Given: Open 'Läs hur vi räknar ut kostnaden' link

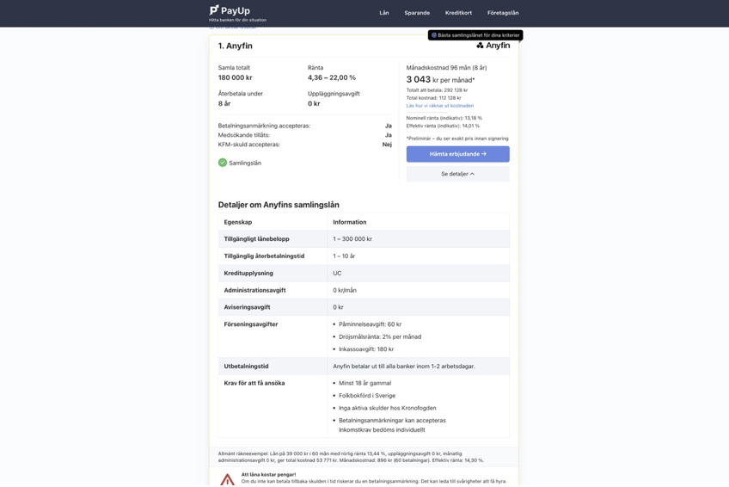Looking at the screenshot, I should (440, 106).
